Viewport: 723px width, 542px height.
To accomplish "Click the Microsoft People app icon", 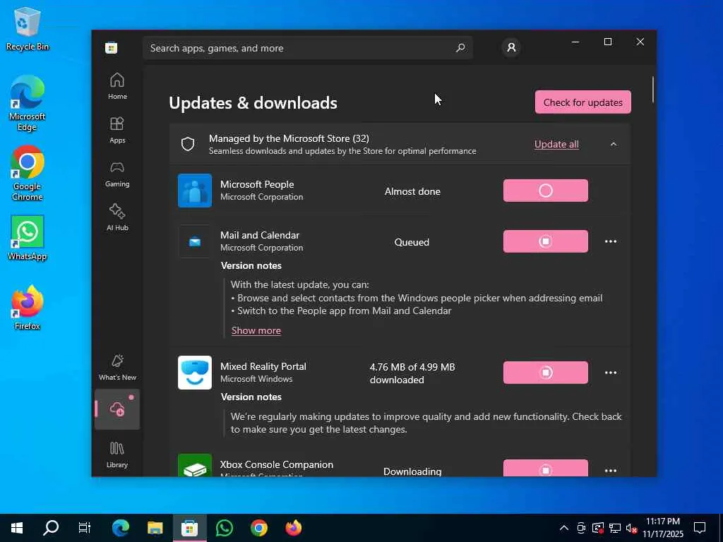I will [195, 191].
